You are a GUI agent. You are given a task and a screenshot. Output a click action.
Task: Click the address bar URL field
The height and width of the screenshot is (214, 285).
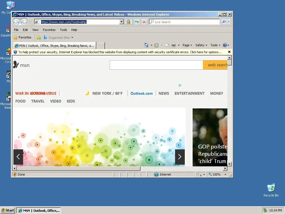coord(77,22)
